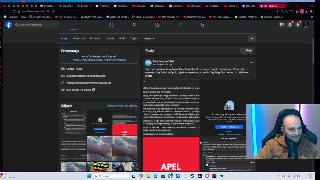The height and width of the screenshot is (180, 320).
Task: Open the 82% poleca (75 opinii) link
Action: [x=78, y=90]
